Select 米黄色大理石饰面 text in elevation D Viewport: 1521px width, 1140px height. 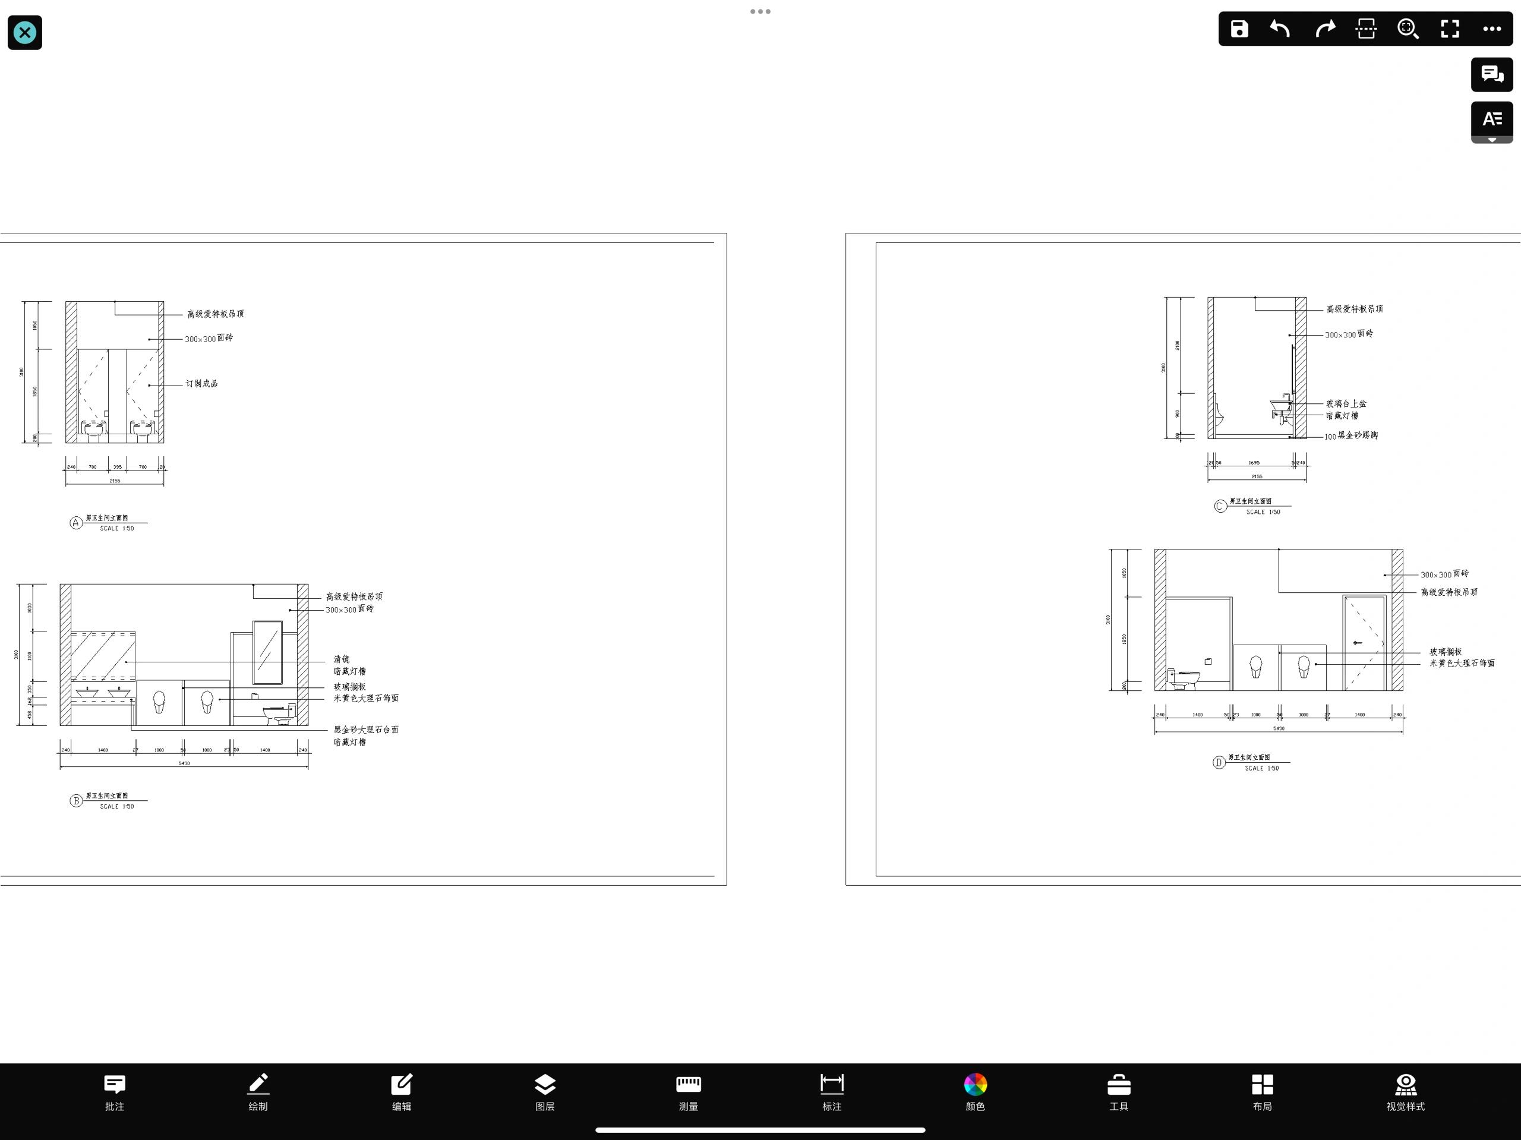pos(1462,664)
